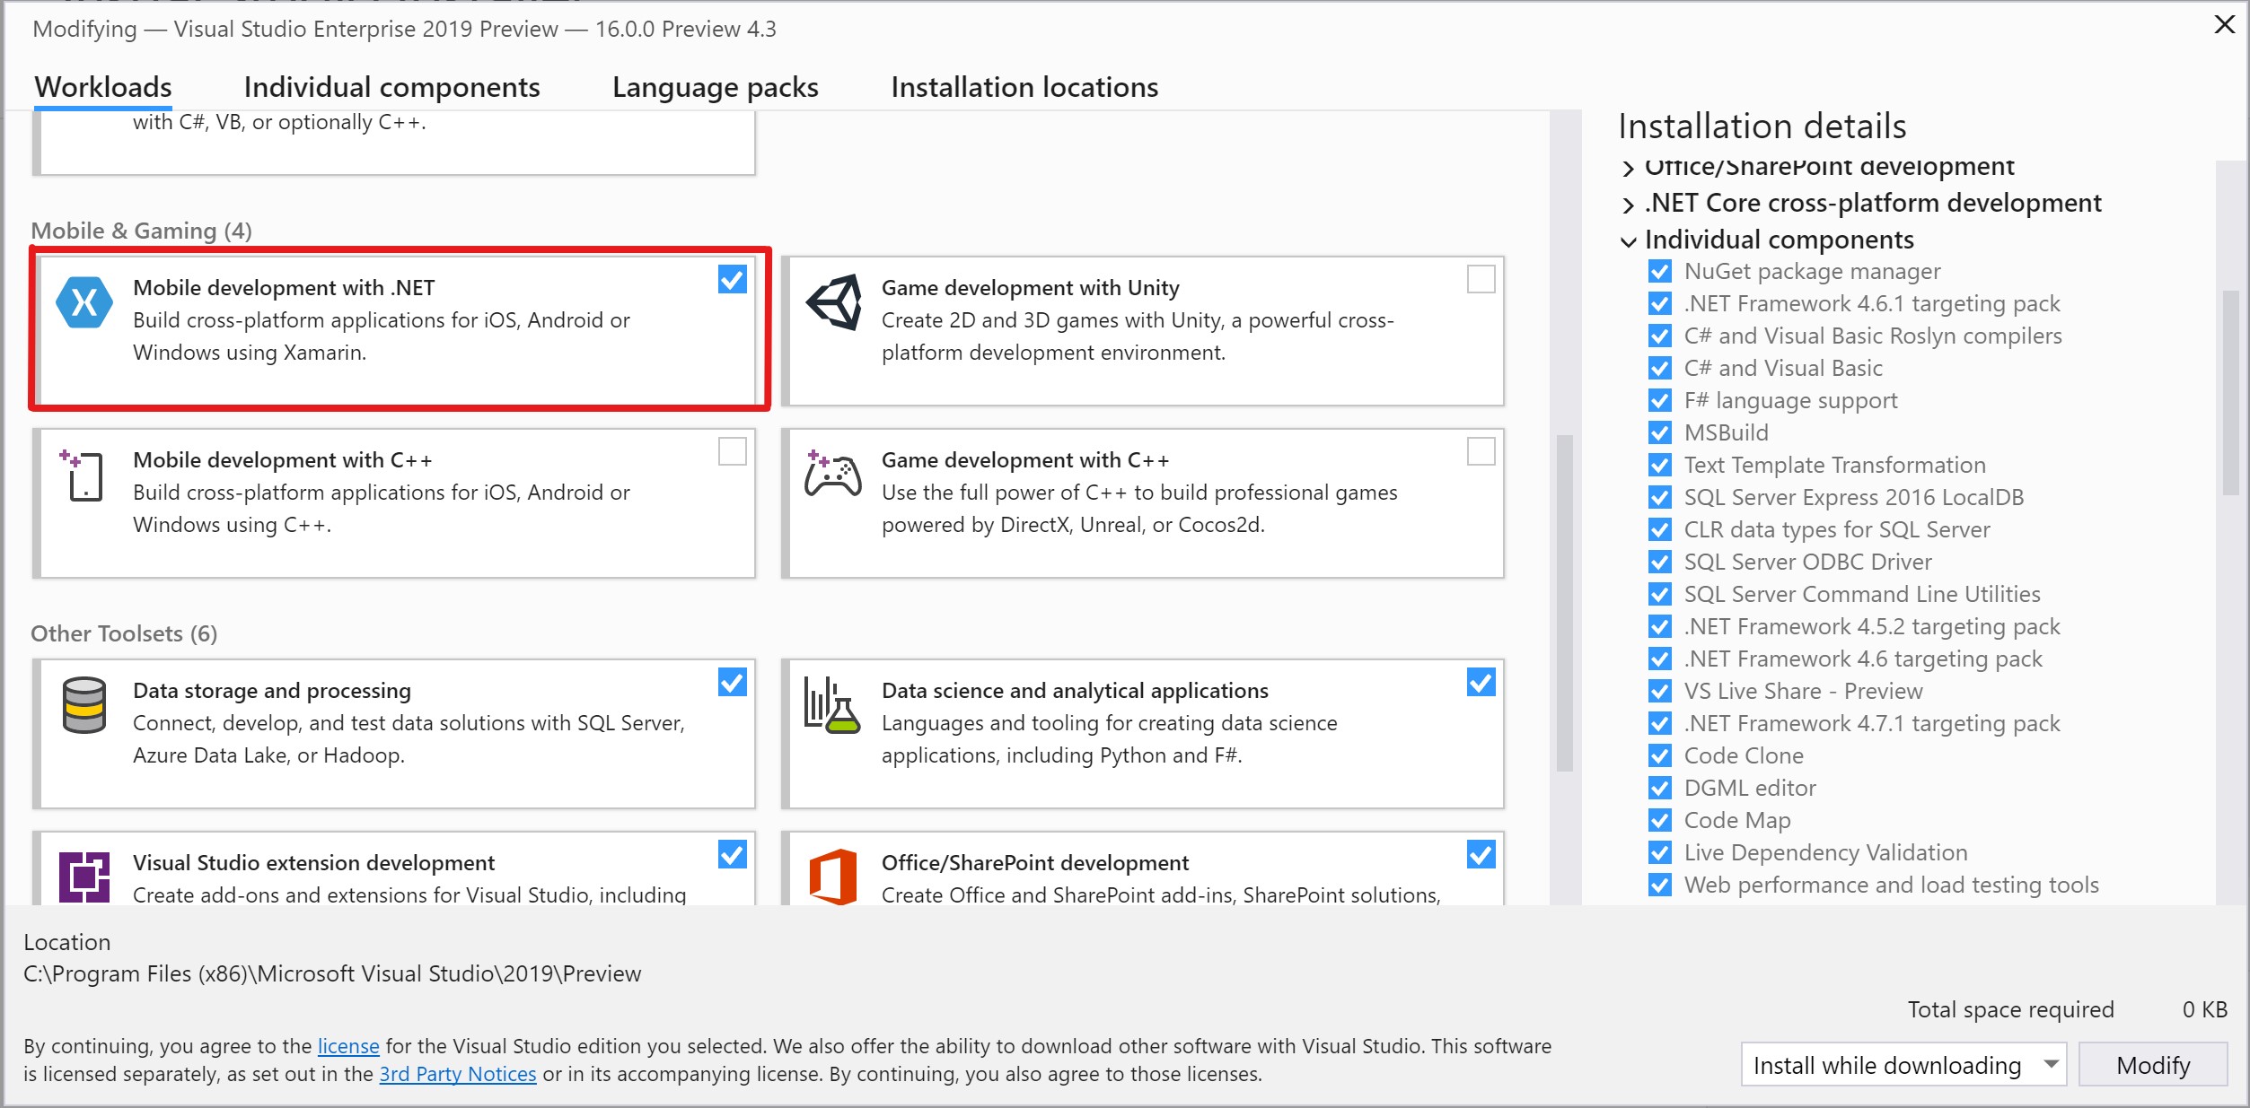Uncheck VS Live Share - Preview
The width and height of the screenshot is (2250, 1108).
(x=1660, y=691)
